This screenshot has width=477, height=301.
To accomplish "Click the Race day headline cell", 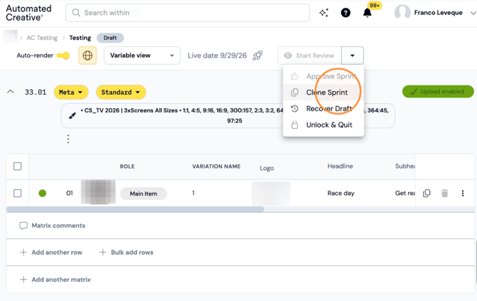I will pyautogui.click(x=341, y=193).
